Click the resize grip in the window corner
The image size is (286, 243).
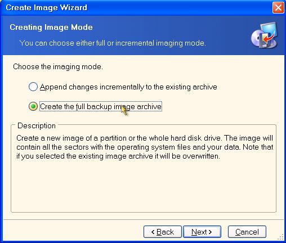click(x=280, y=237)
